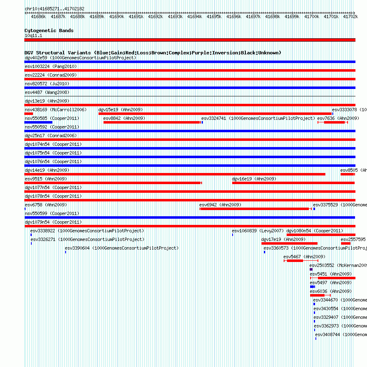Click nsv550599 (Cooper2011) label

pos(52,214)
